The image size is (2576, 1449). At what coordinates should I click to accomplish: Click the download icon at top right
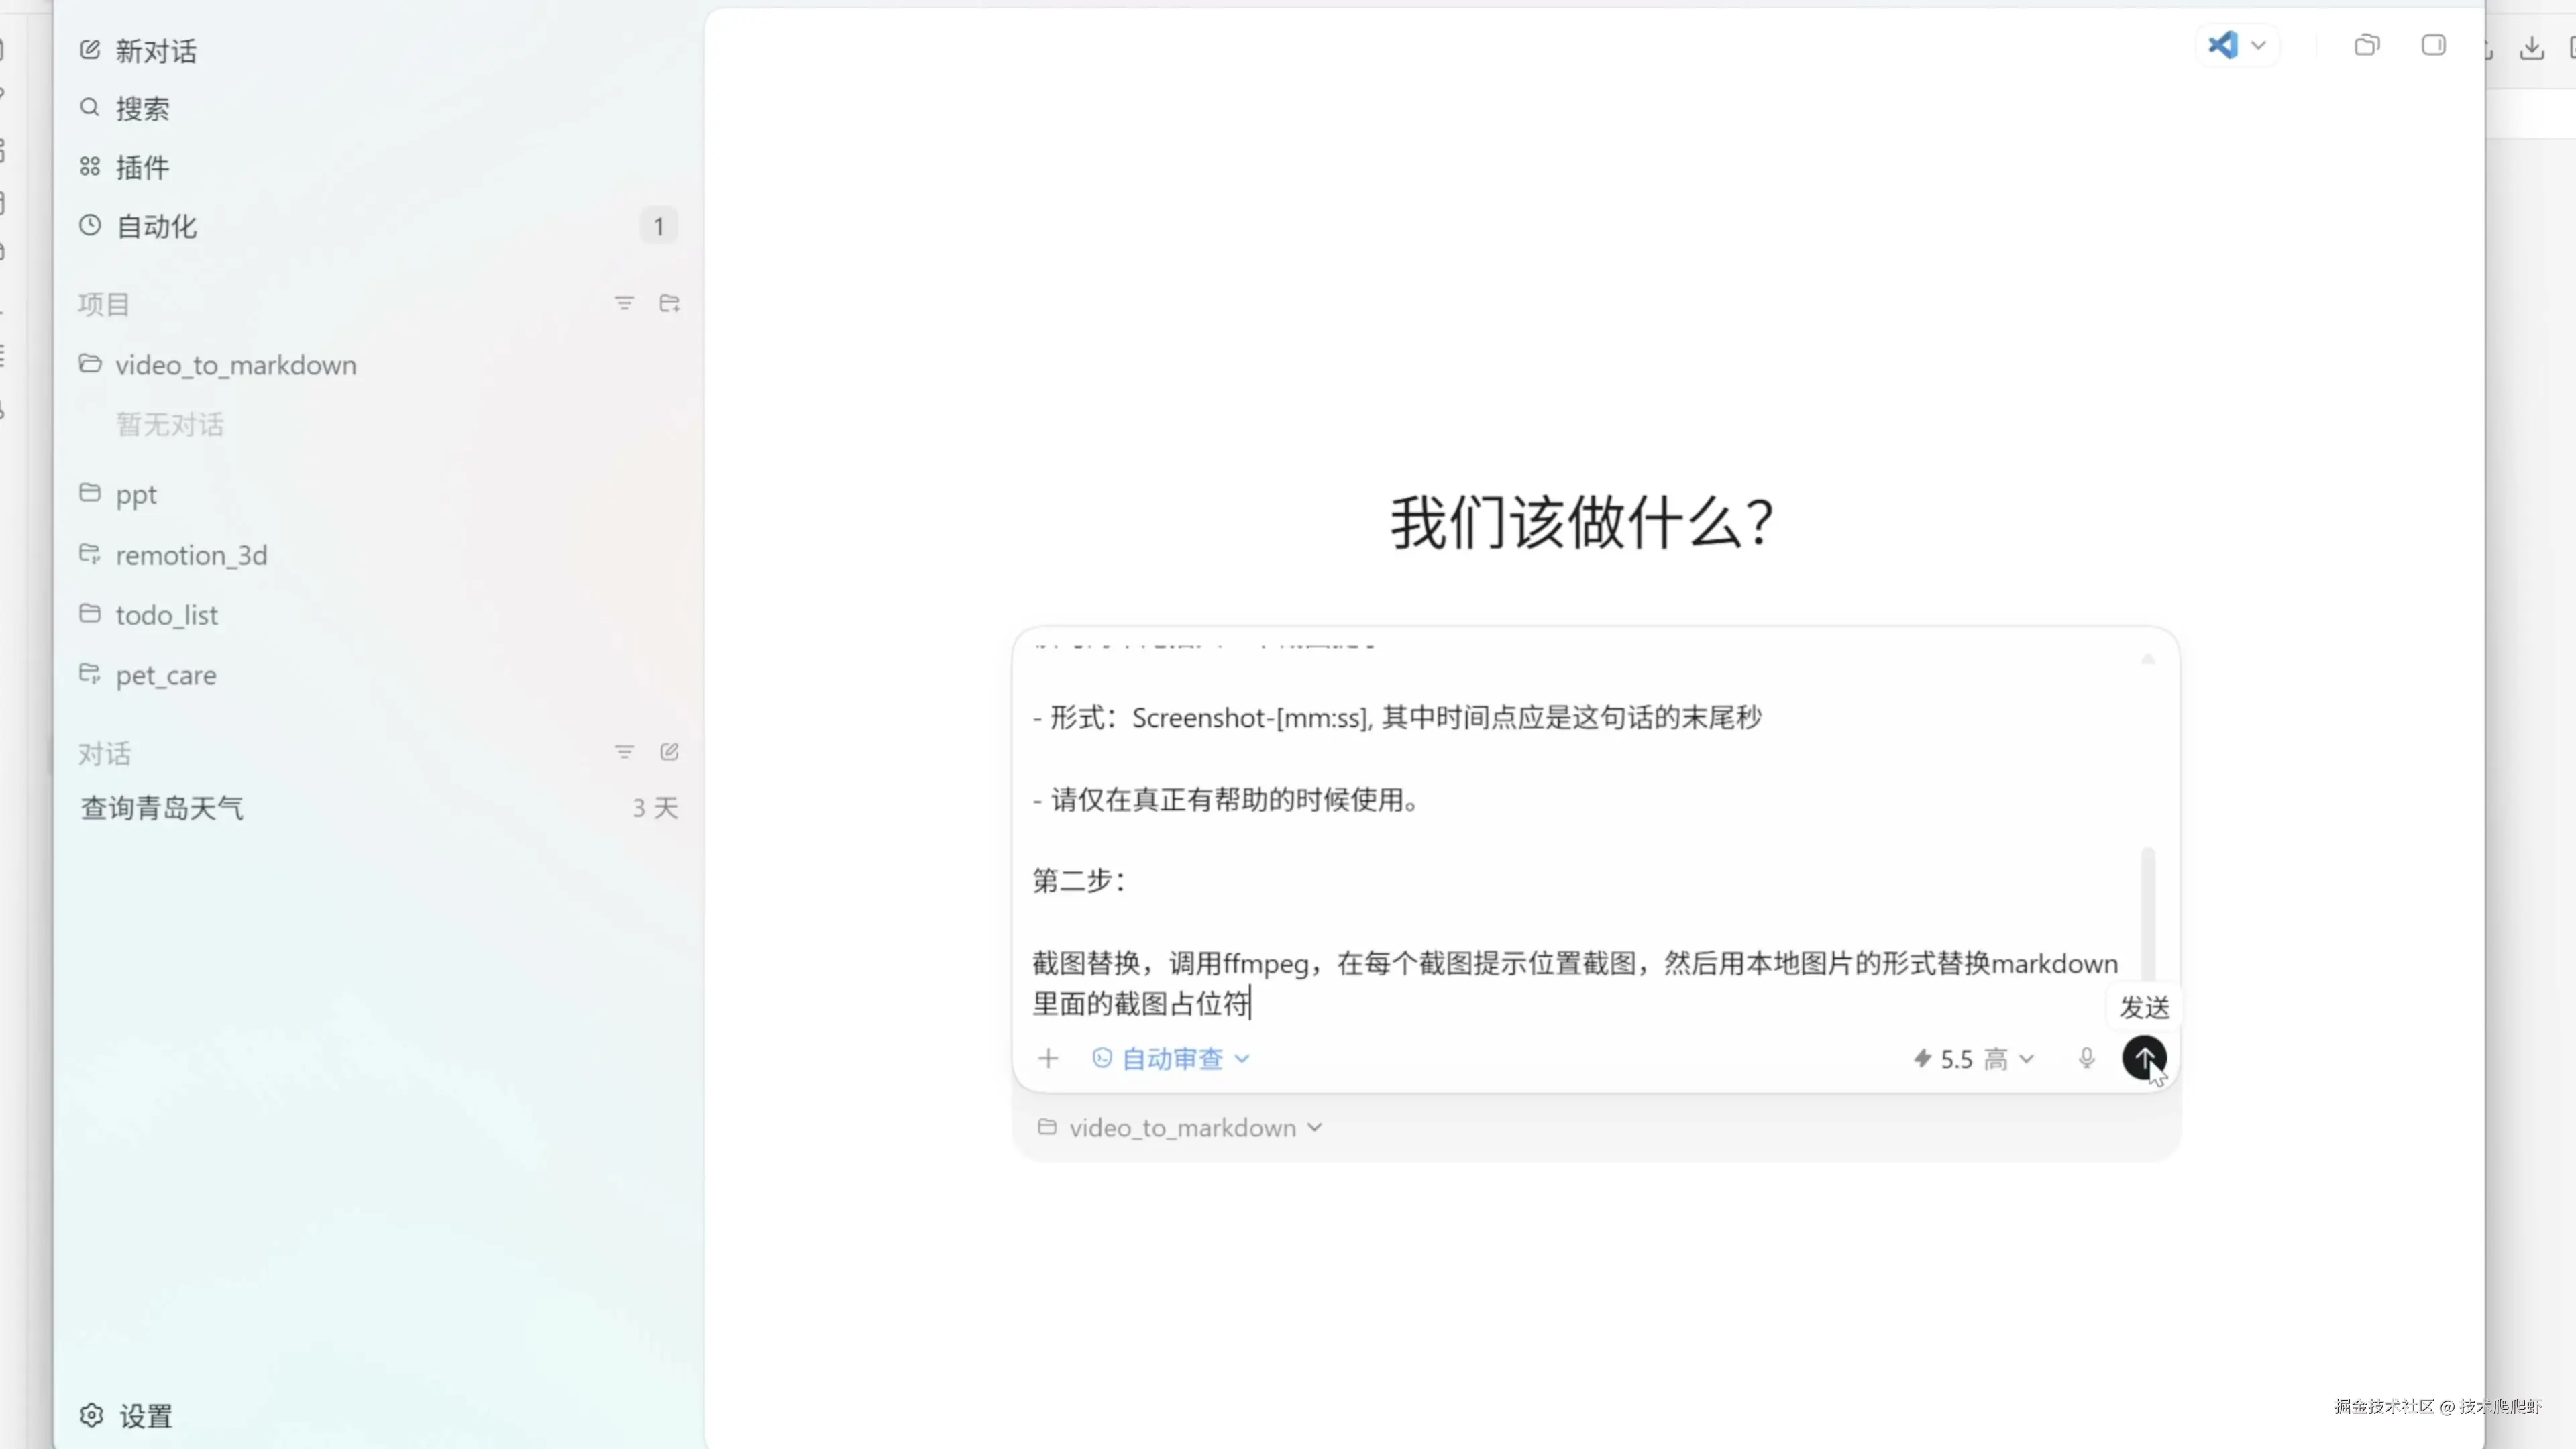coord(2531,47)
